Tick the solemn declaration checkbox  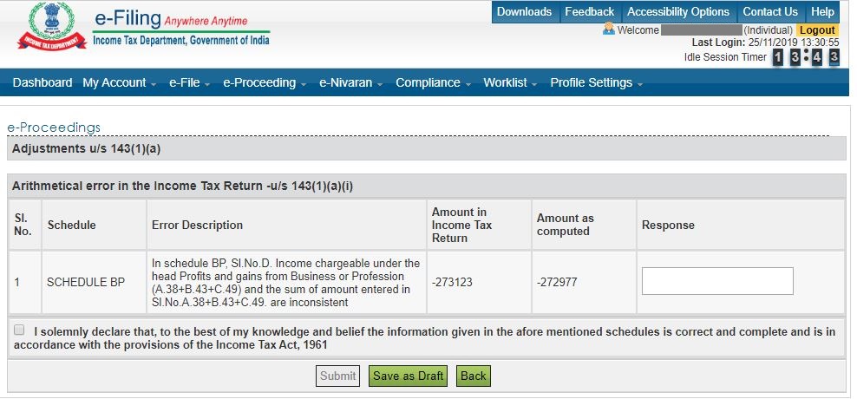pyautogui.click(x=19, y=330)
